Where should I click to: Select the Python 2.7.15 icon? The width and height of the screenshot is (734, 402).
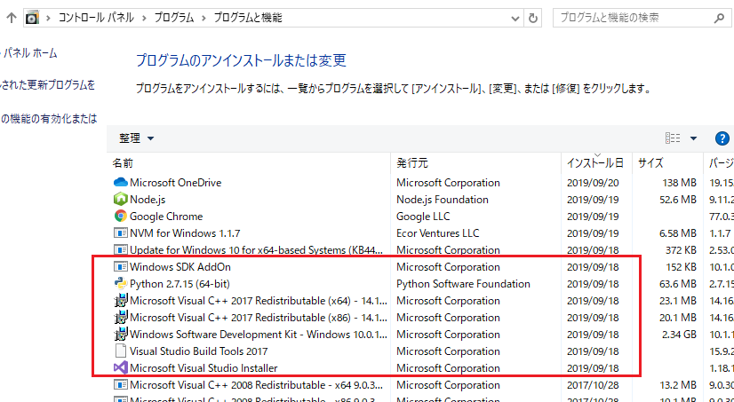click(x=121, y=284)
